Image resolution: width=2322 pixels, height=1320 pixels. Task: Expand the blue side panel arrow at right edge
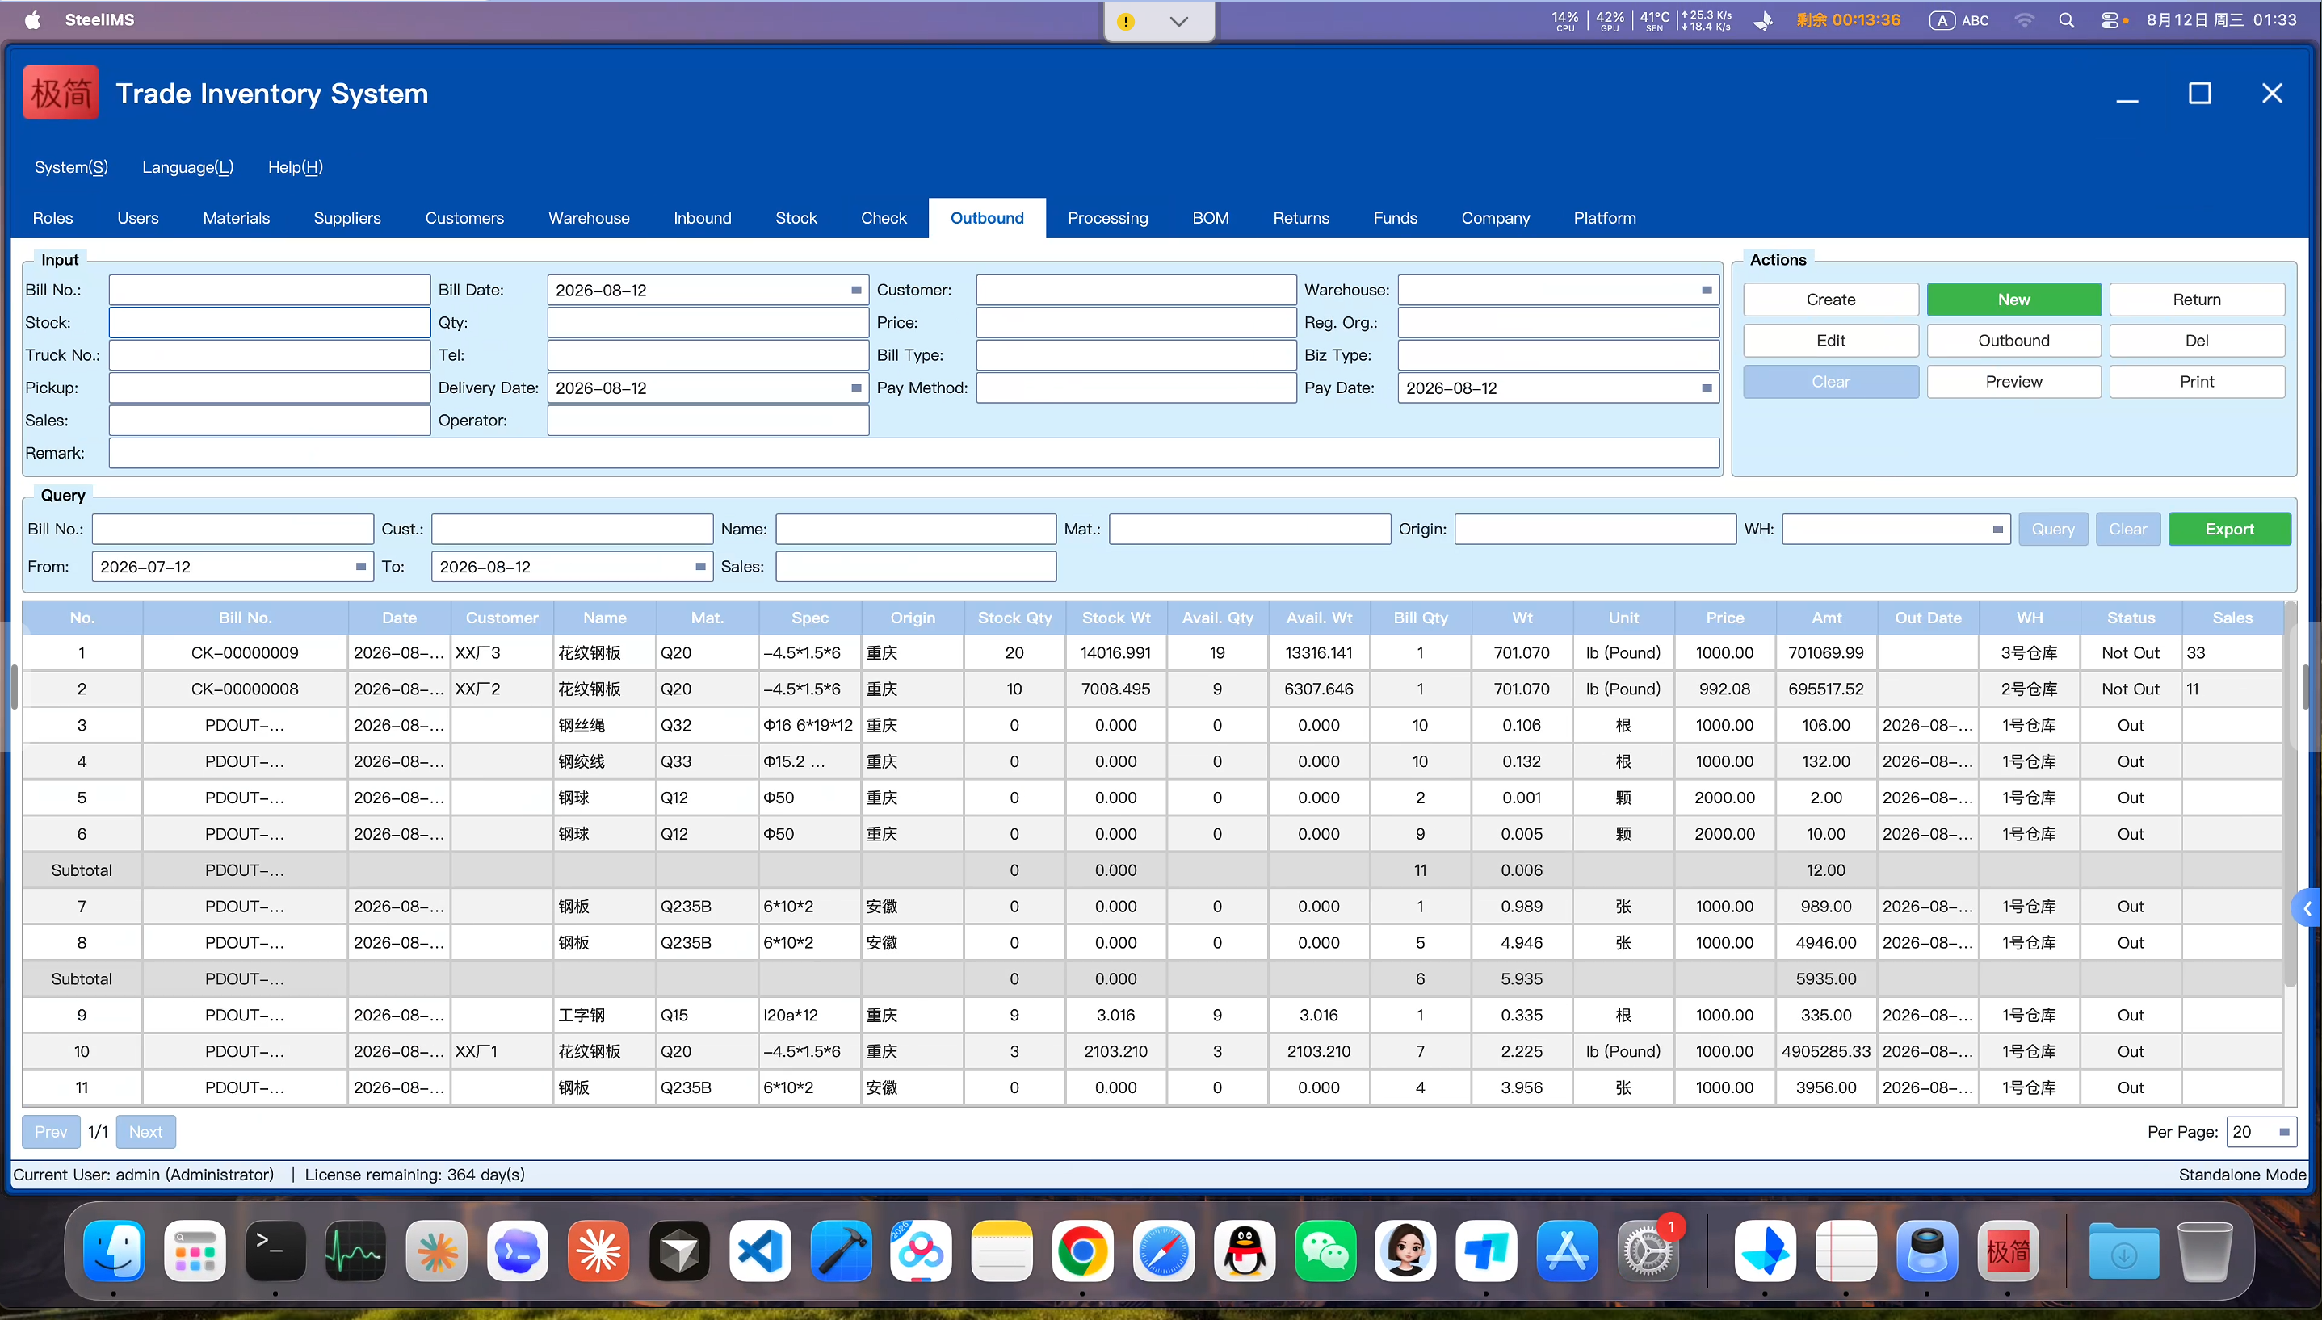2307,907
